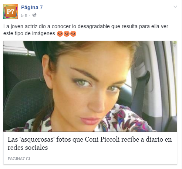The height and width of the screenshot is (169, 182).
Task: Click the last angry face emoji
Action: coord(73,34)
